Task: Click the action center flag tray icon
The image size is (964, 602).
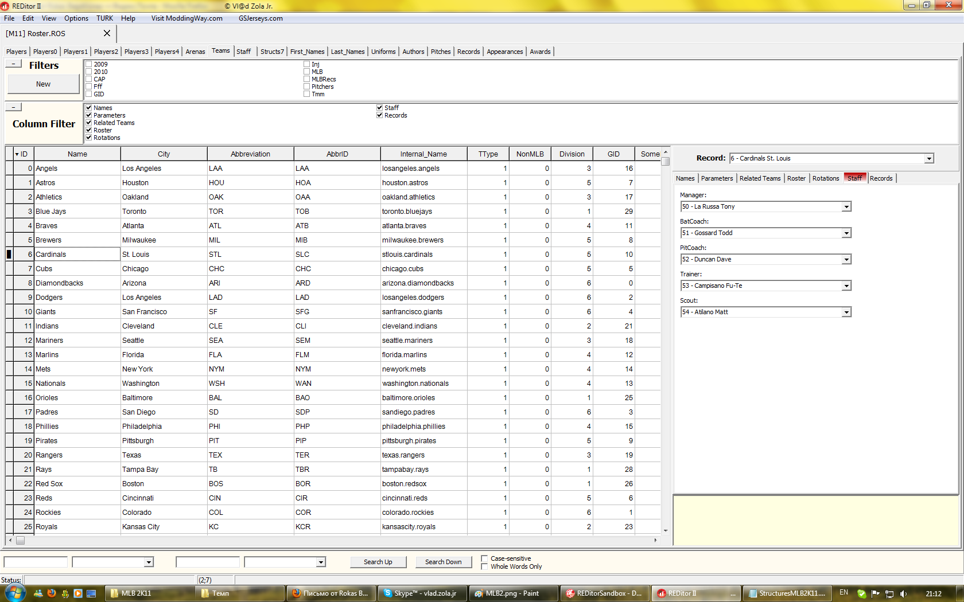Action: (x=875, y=593)
